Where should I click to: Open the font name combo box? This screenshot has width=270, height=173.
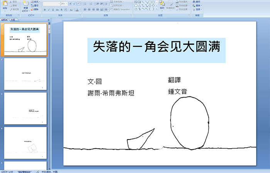pyautogui.click(x=51, y=3)
